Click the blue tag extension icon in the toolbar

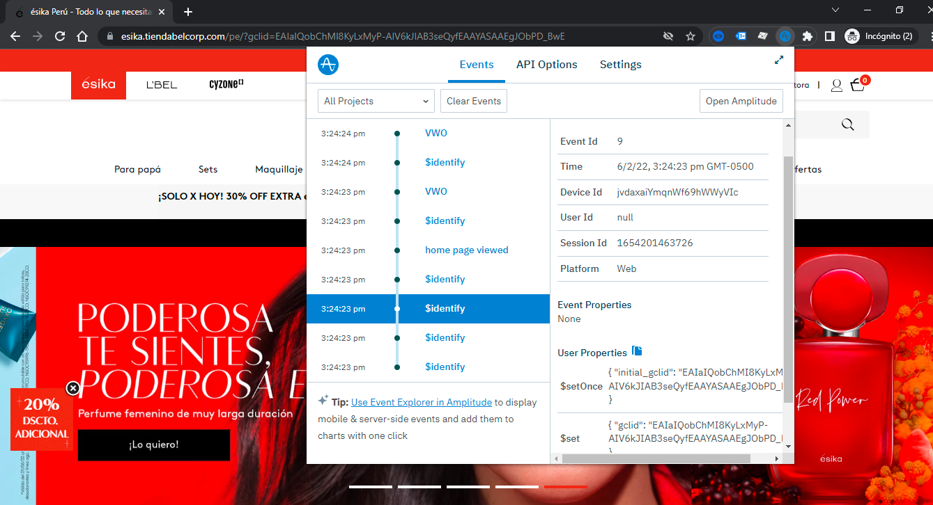click(x=741, y=36)
